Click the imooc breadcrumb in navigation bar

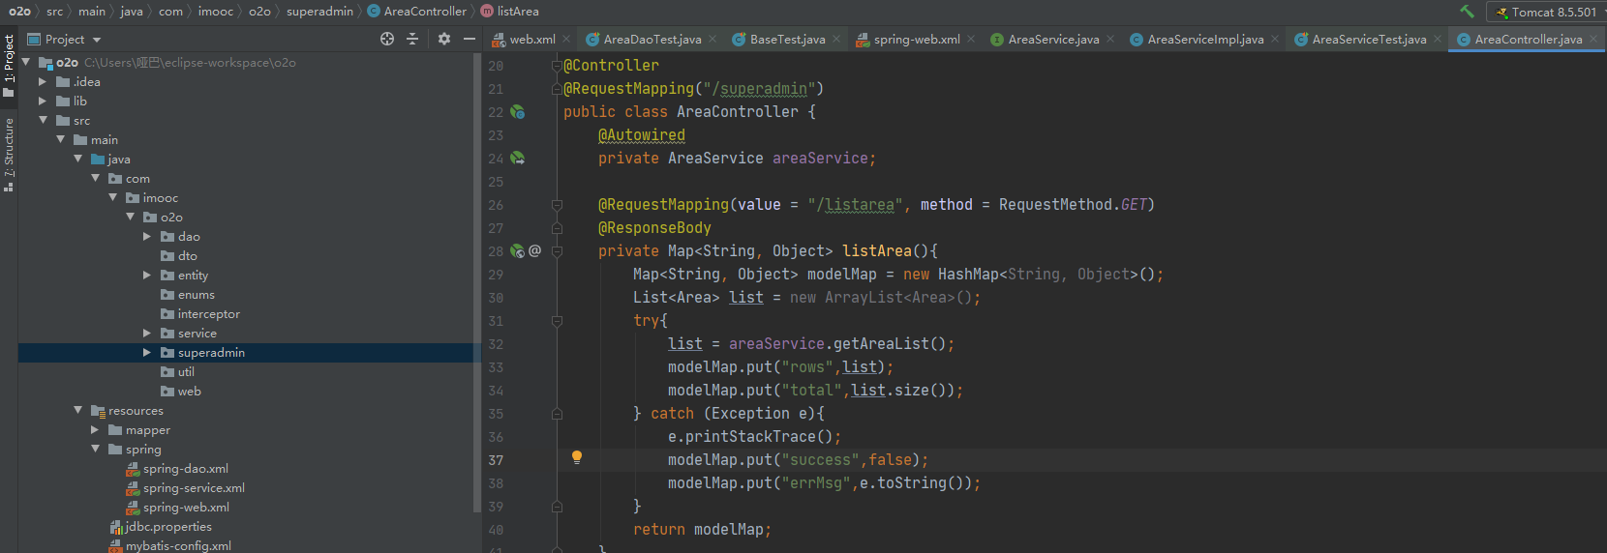pyautogui.click(x=216, y=12)
